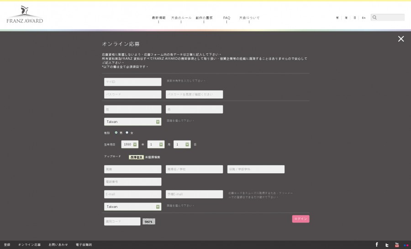The height and width of the screenshot is (249, 411).
Task: Click the Franz Award logo
Action: (x=25, y=15)
